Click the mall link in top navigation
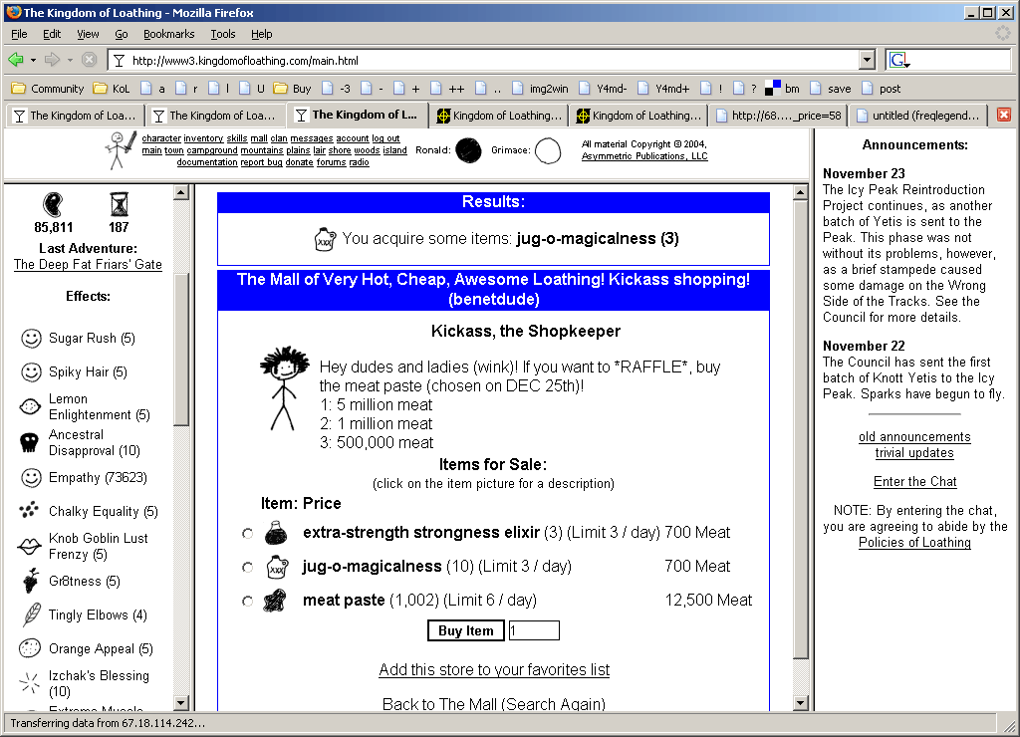Screen dimensions: 1020x737 (259, 138)
